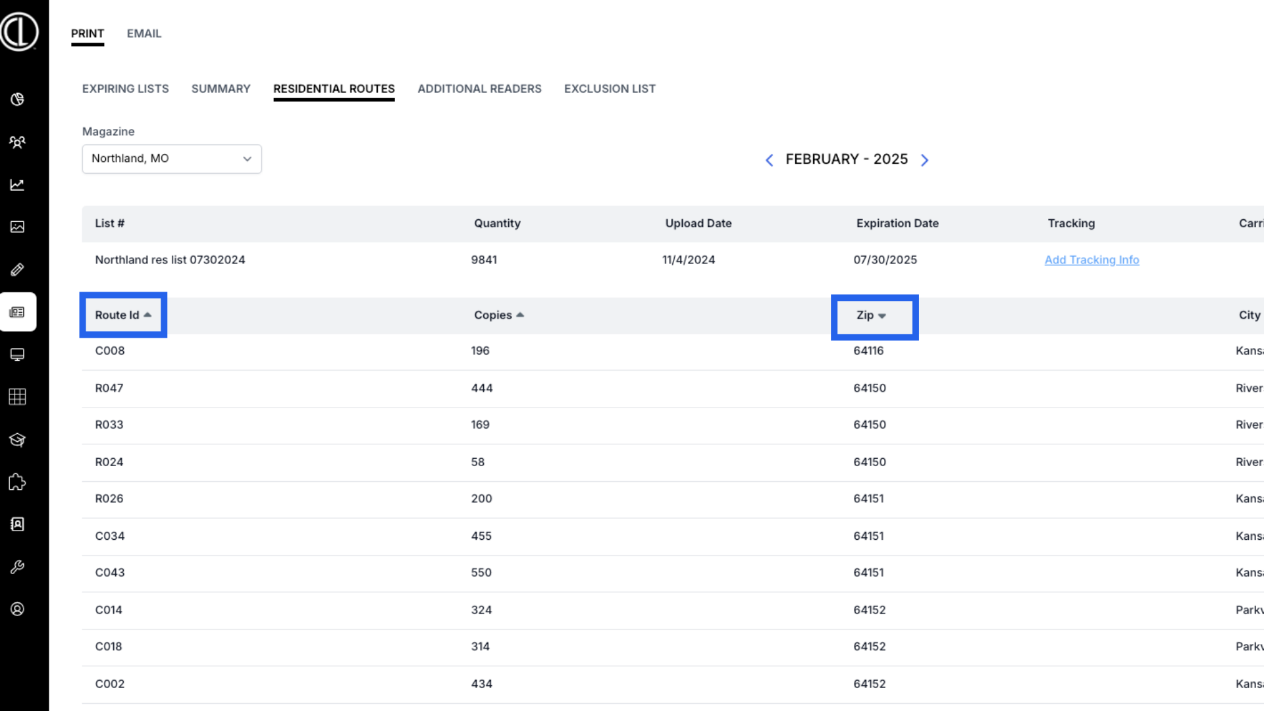Click the people group sidebar icon
This screenshot has width=1264, height=711.
tap(18, 142)
